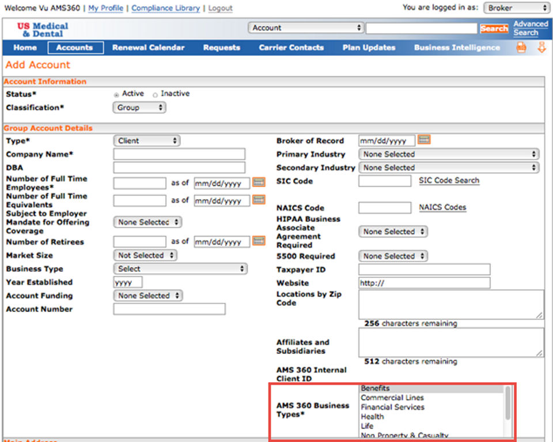
Task: Click the Full Time Equivalents as-of date field
Action: click(222, 200)
